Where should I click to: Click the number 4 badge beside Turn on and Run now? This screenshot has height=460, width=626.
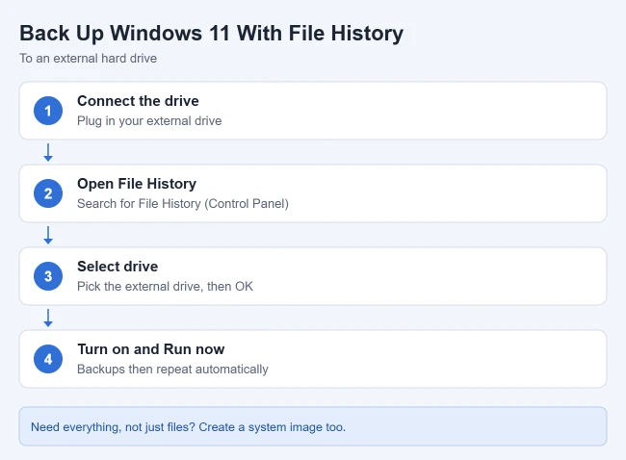click(x=48, y=359)
